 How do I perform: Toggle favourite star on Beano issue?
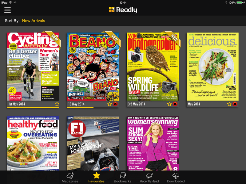[x=109, y=104]
